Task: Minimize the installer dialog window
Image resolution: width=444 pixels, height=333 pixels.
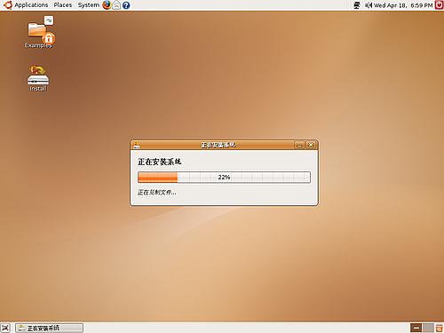Action: [x=299, y=145]
